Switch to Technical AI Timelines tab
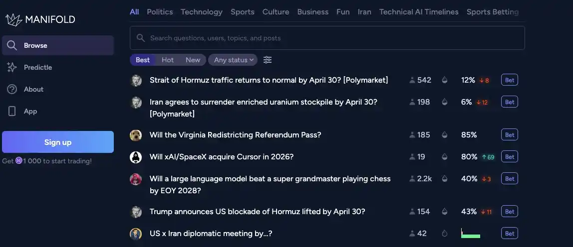 pos(419,11)
